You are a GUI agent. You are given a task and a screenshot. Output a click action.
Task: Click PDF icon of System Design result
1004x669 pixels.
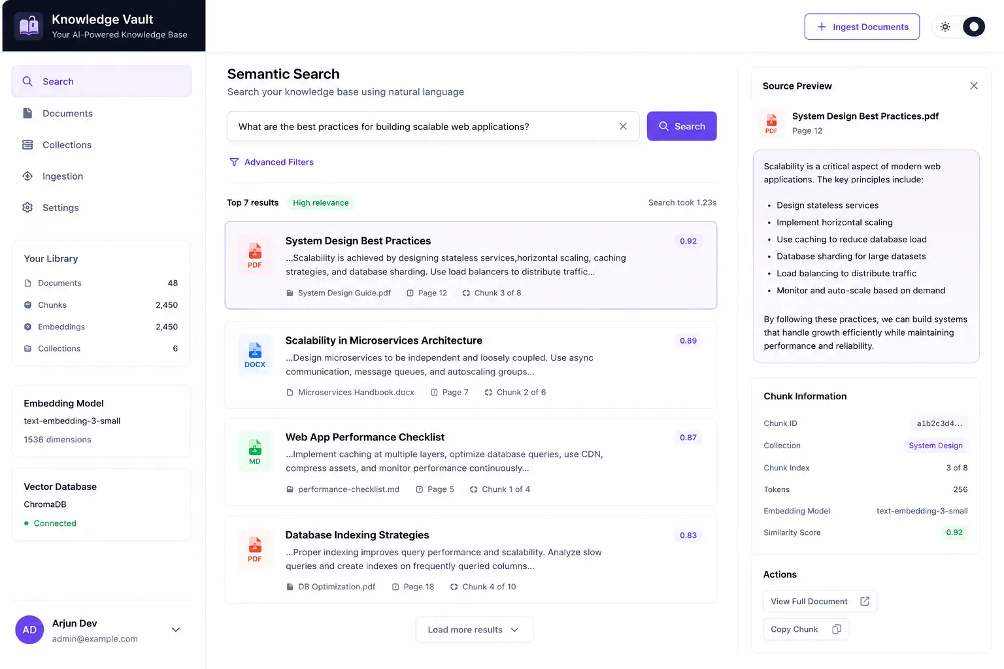coord(255,255)
